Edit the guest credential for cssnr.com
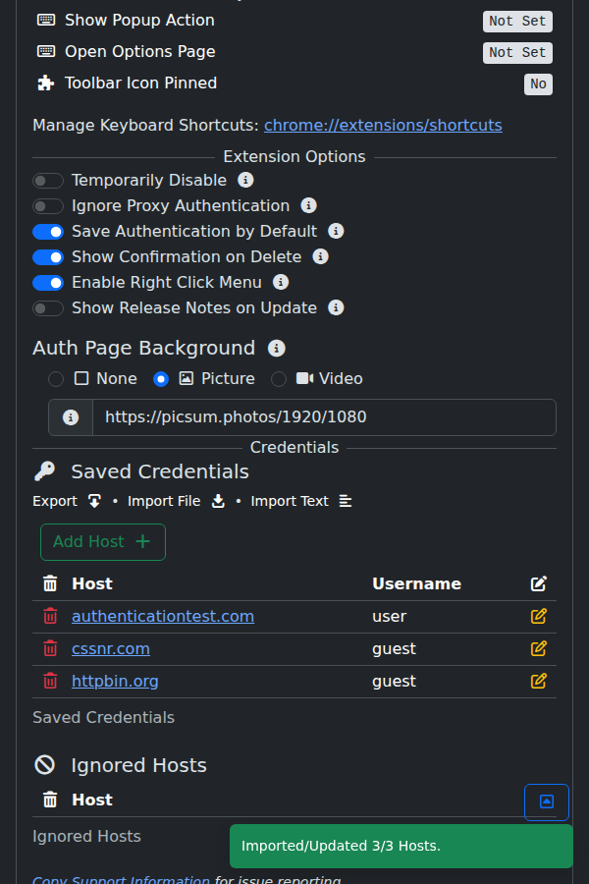The image size is (589, 884). point(538,648)
